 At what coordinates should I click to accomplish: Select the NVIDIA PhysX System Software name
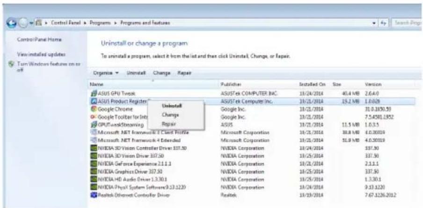142,187
